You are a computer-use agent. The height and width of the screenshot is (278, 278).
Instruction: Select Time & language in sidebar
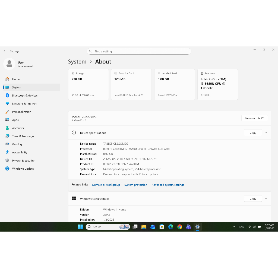pyautogui.click(x=23, y=136)
